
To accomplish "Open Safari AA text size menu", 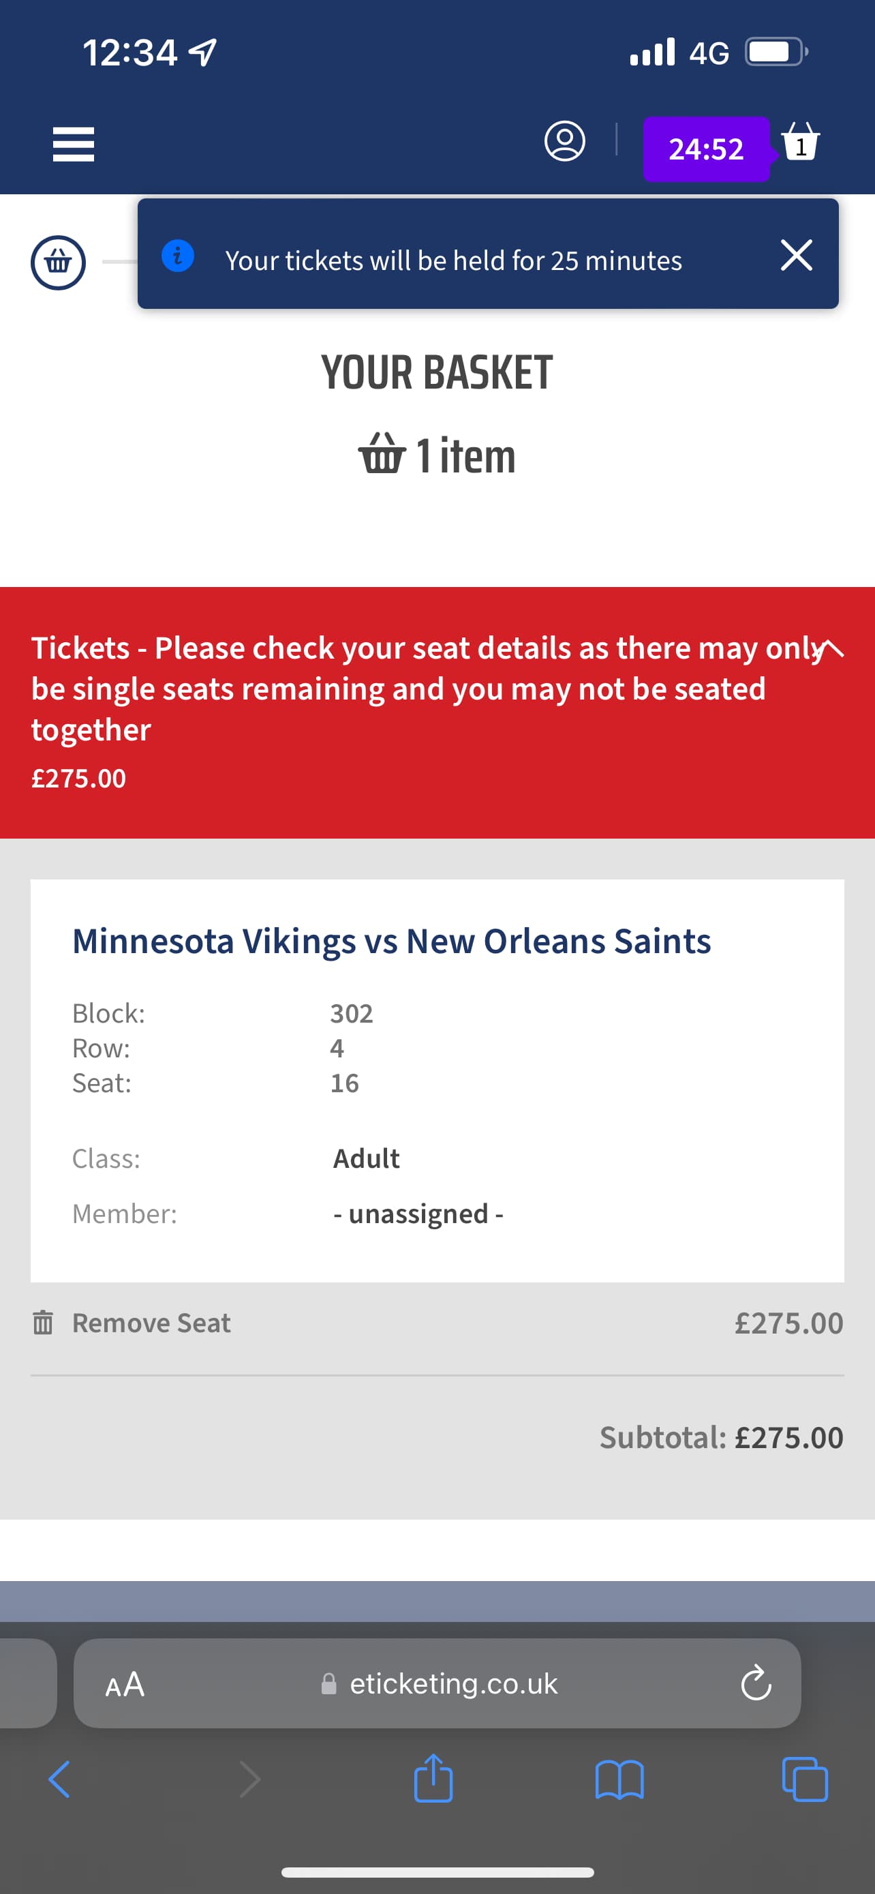I will click(x=125, y=1684).
